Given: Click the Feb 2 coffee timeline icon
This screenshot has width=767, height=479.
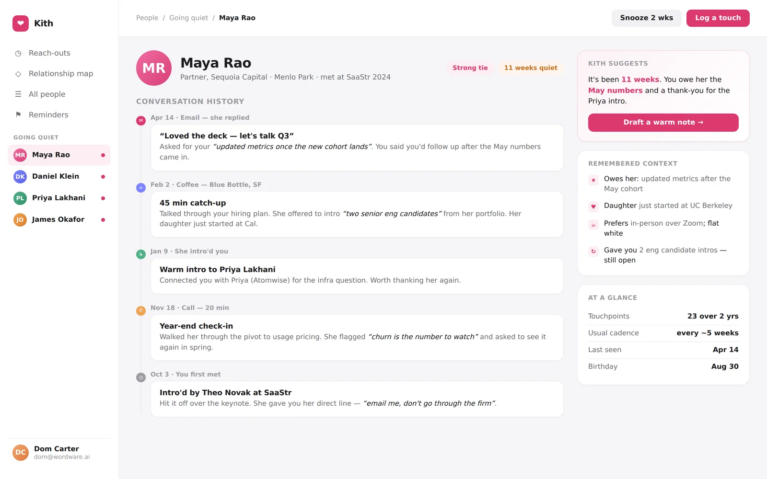Looking at the screenshot, I should [141, 188].
